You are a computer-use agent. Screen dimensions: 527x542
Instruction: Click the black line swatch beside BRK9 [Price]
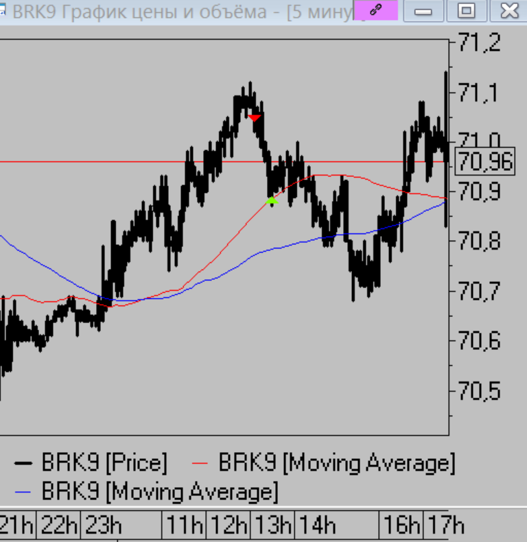(25, 464)
